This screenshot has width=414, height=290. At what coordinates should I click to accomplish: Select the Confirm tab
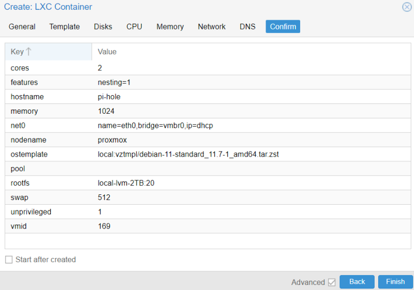click(x=283, y=26)
